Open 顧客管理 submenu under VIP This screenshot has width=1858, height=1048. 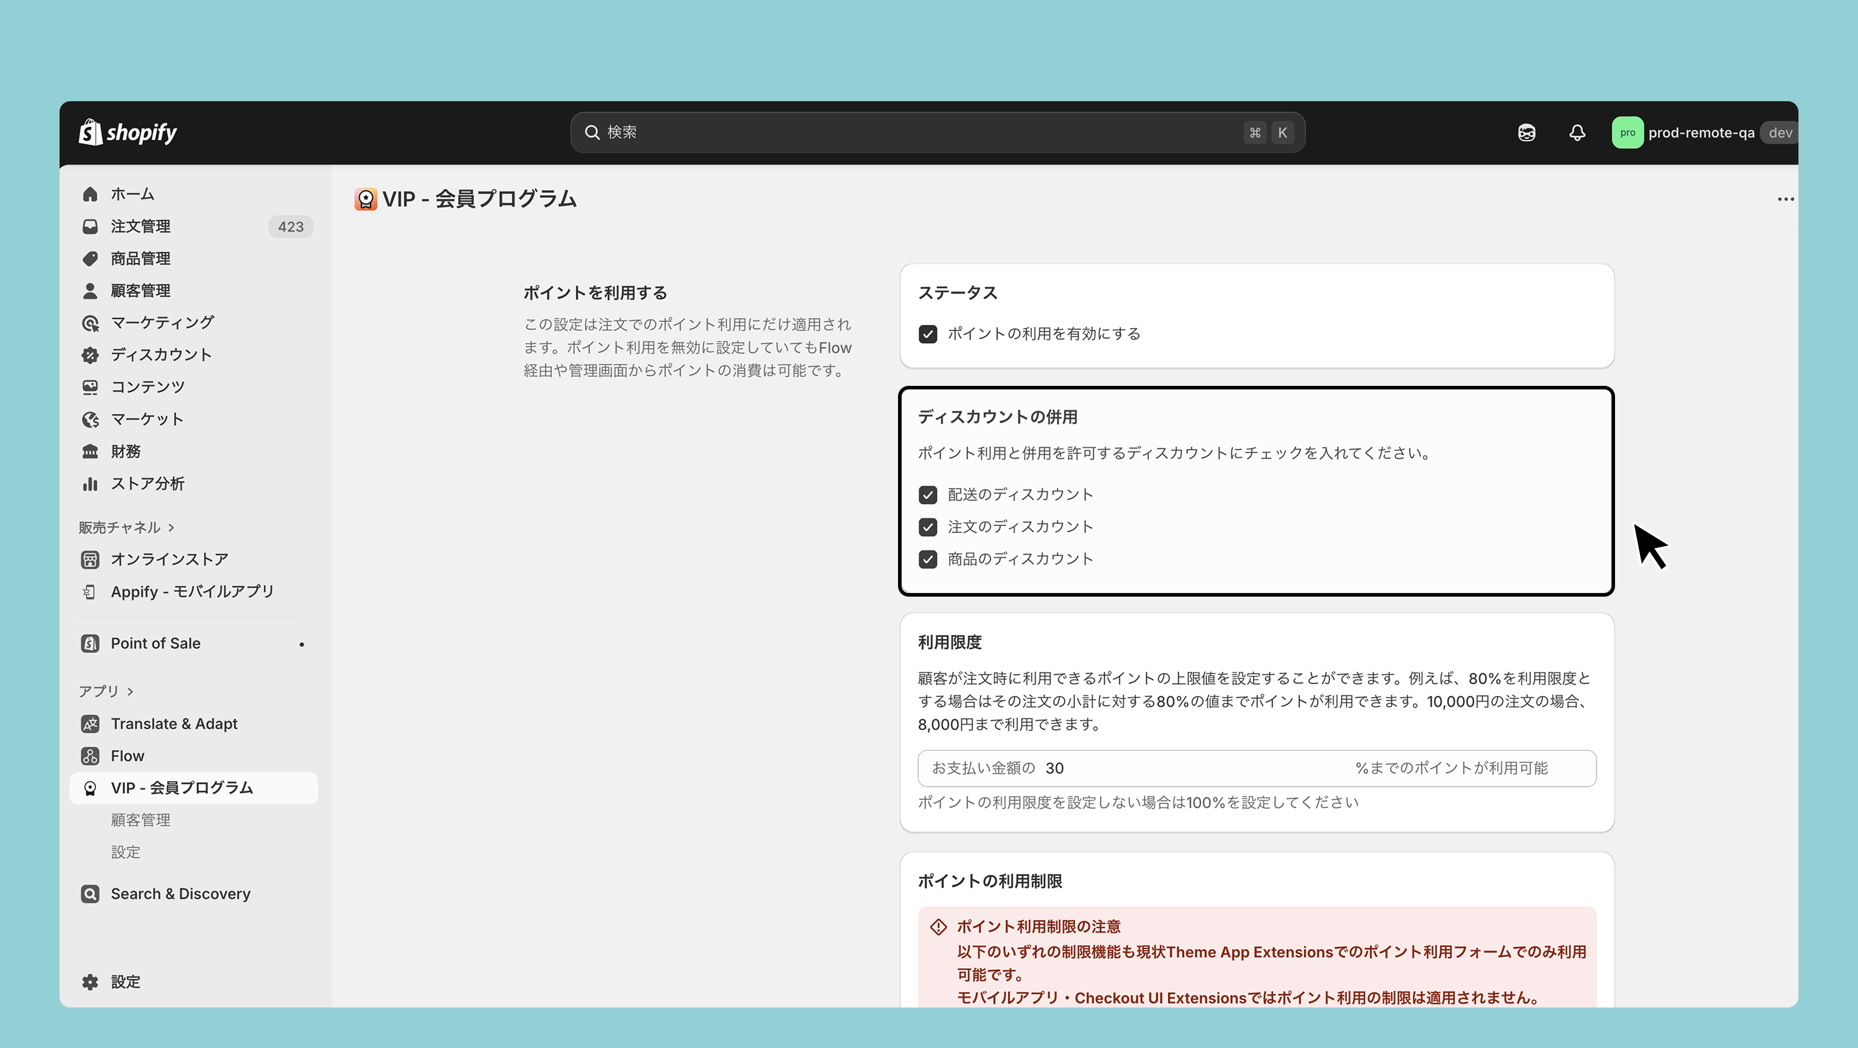point(141,820)
